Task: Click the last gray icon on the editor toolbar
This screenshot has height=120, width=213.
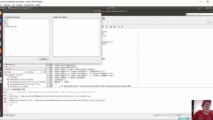Action: point(122,27)
